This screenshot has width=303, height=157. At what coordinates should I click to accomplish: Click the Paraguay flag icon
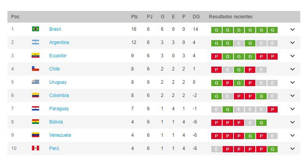(35, 109)
